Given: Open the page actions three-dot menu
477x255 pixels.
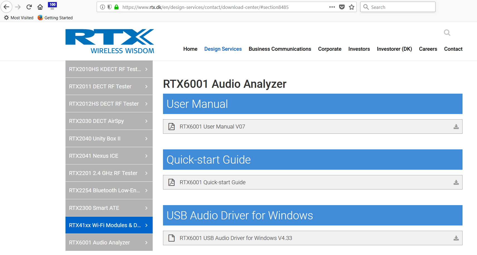Looking at the screenshot, I should tap(332, 7).
